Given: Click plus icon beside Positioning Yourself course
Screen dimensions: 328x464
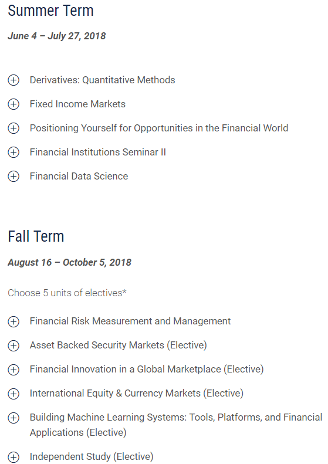Looking at the screenshot, I should (13, 128).
